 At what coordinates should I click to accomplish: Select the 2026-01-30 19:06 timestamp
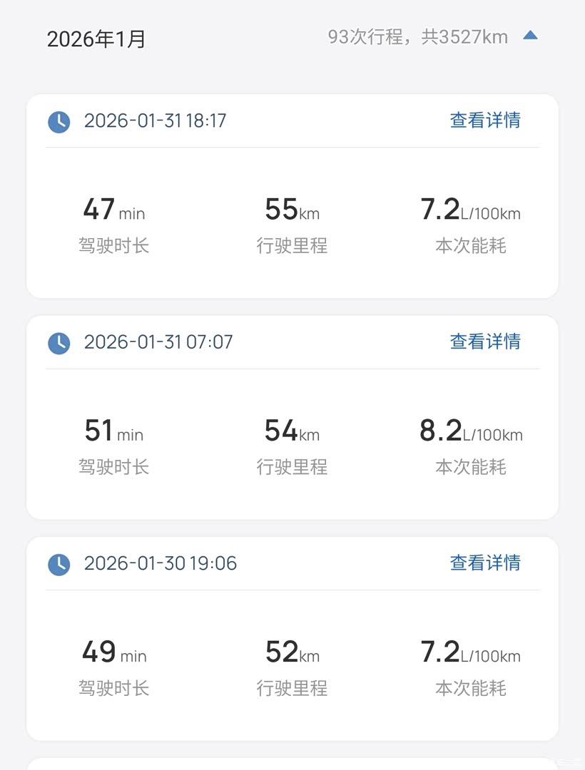point(160,563)
